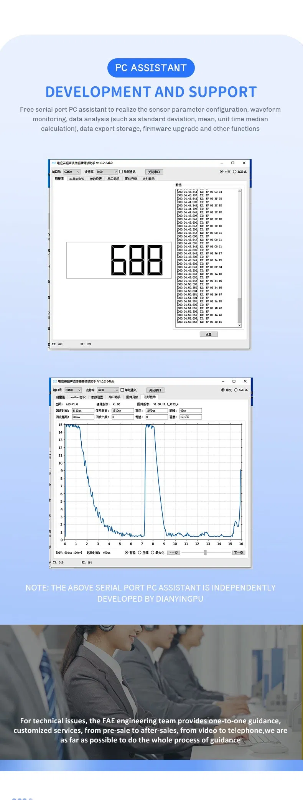The image size is (303, 800).
Task: Choose the 最大化 display mode radio button
Action: click(x=153, y=553)
